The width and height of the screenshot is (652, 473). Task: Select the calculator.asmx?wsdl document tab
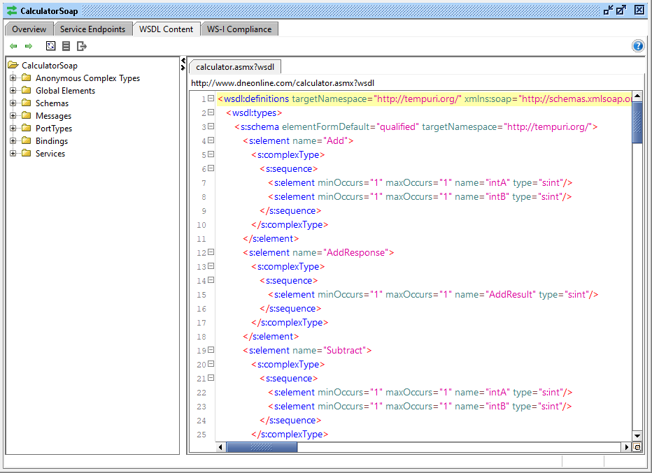[234, 67]
